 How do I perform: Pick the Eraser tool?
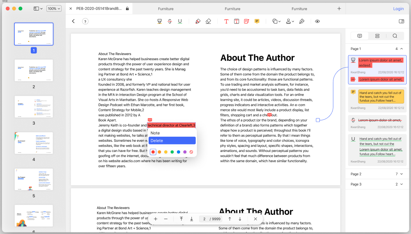tap(208, 21)
